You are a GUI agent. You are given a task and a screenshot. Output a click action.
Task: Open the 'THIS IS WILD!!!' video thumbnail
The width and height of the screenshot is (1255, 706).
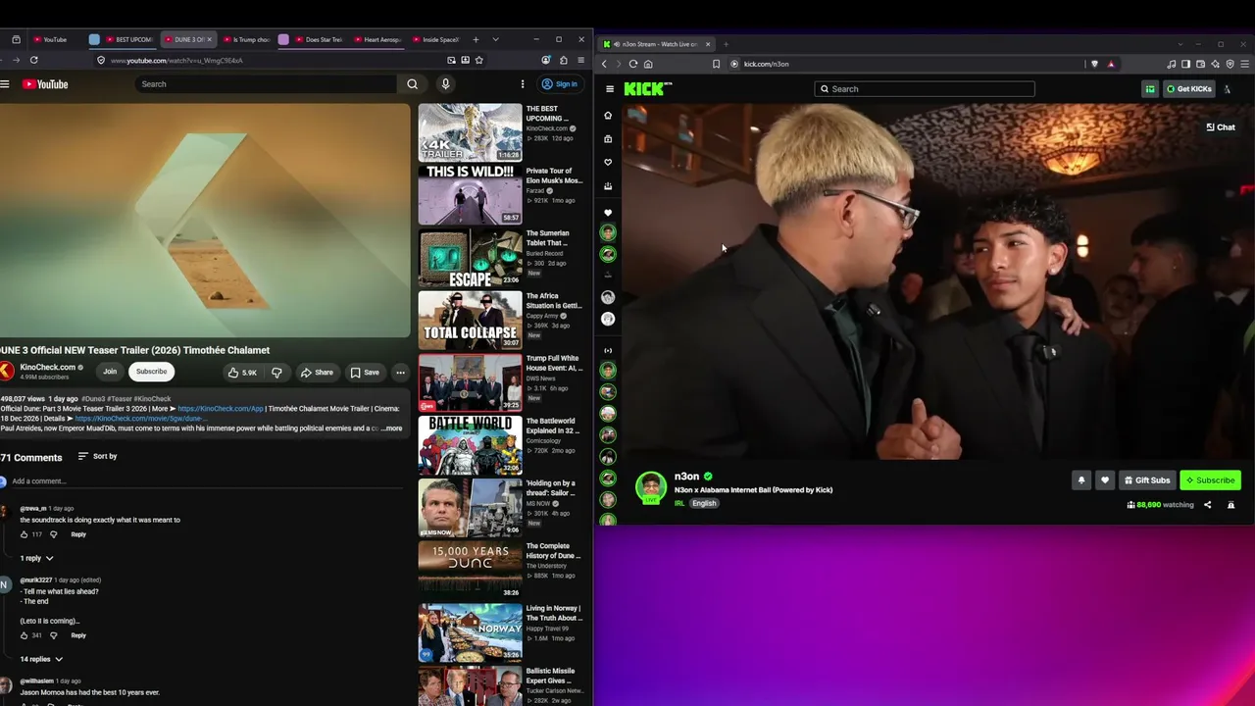(471, 195)
